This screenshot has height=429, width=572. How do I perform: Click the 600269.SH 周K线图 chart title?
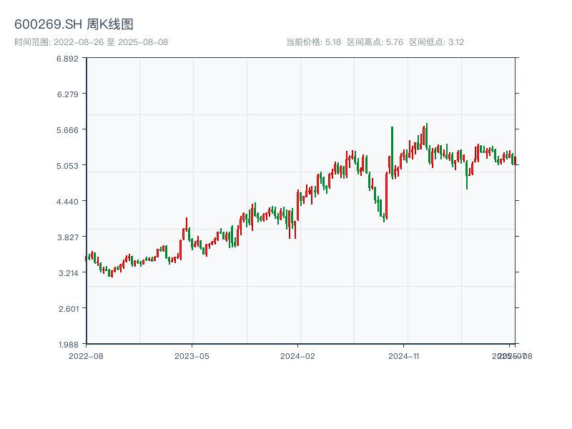(74, 24)
